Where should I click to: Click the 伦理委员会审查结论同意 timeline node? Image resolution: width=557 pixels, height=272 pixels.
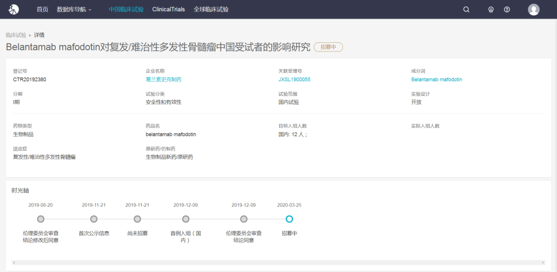pos(243,219)
